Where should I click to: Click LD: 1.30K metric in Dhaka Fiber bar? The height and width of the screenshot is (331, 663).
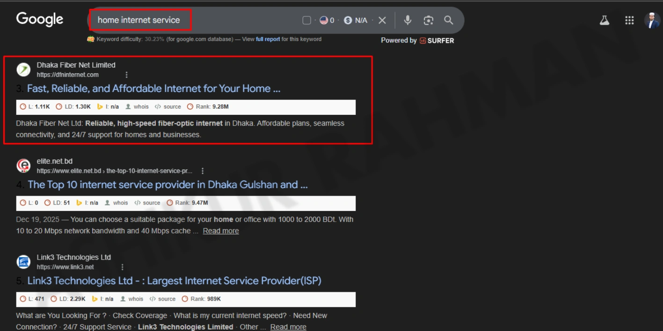coord(73,107)
